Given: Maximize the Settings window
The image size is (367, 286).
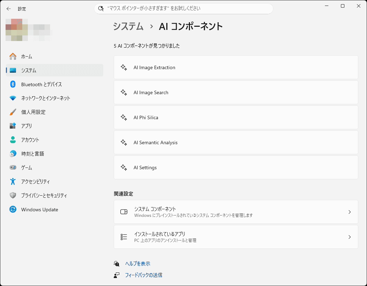Looking at the screenshot, I should [343, 6].
